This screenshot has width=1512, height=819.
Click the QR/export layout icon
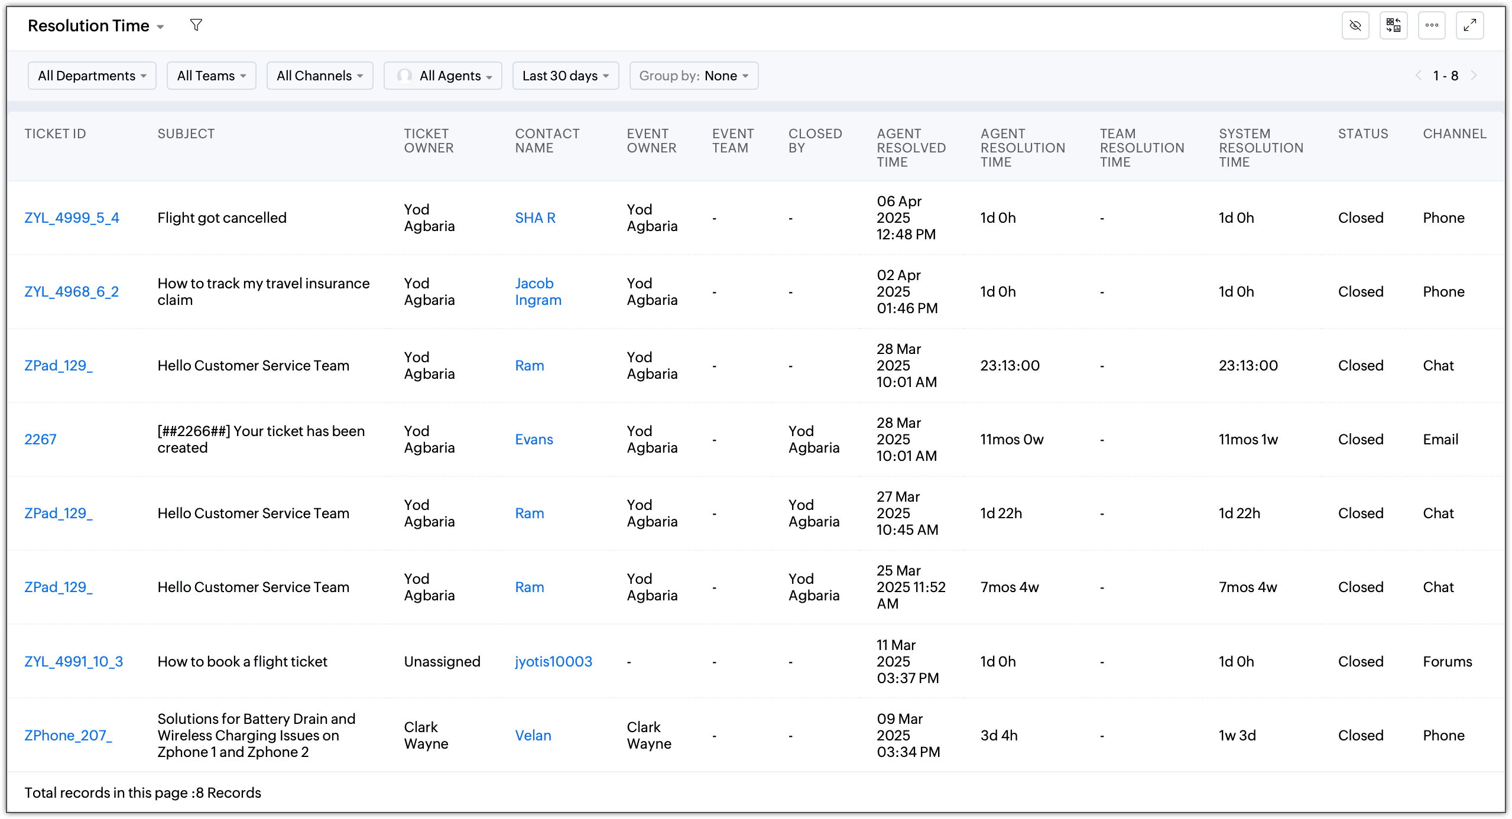(x=1393, y=25)
